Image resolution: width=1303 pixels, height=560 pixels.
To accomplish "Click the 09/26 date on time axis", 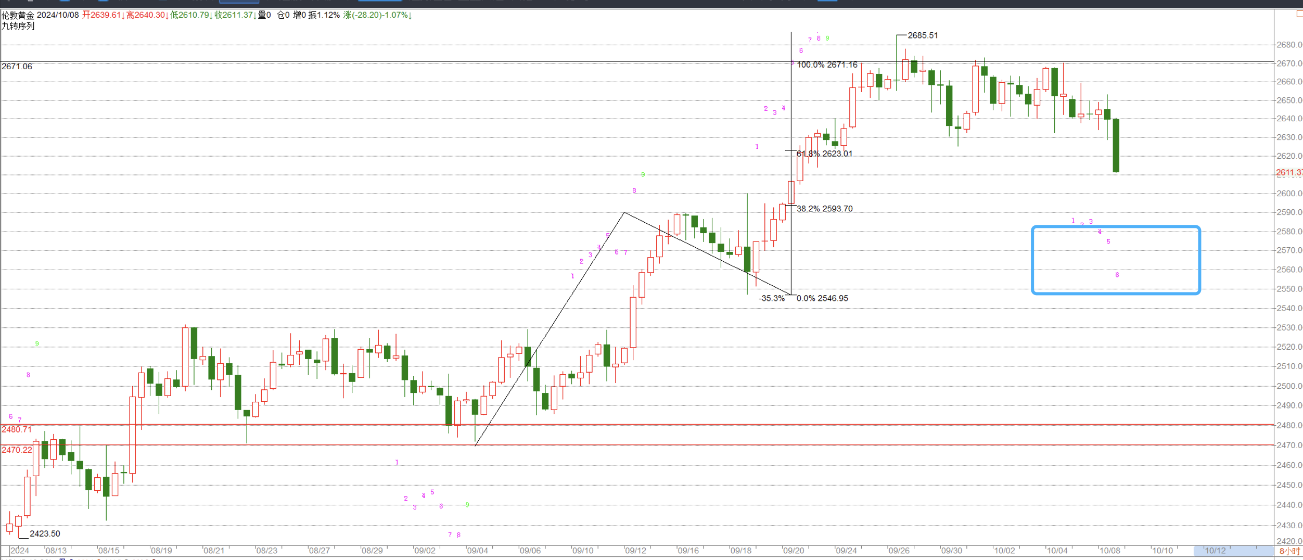I will point(899,551).
